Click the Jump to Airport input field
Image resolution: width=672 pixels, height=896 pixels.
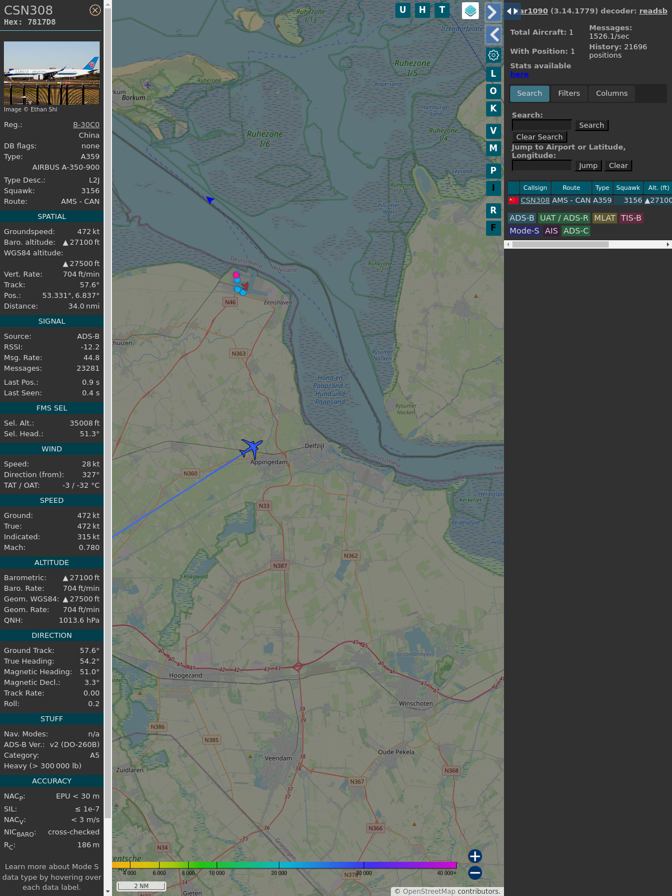click(x=542, y=165)
